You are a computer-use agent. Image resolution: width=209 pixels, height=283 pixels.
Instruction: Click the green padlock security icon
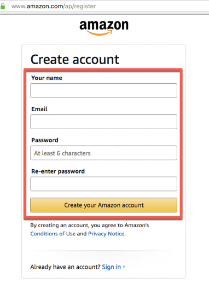point(3,6)
